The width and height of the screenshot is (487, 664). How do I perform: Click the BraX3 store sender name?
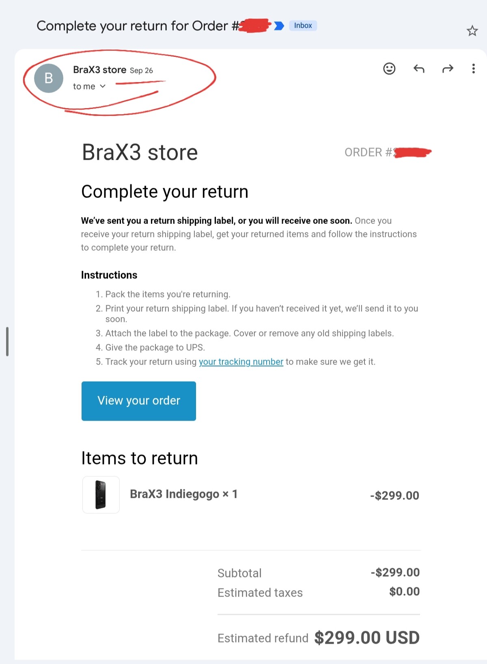point(99,70)
